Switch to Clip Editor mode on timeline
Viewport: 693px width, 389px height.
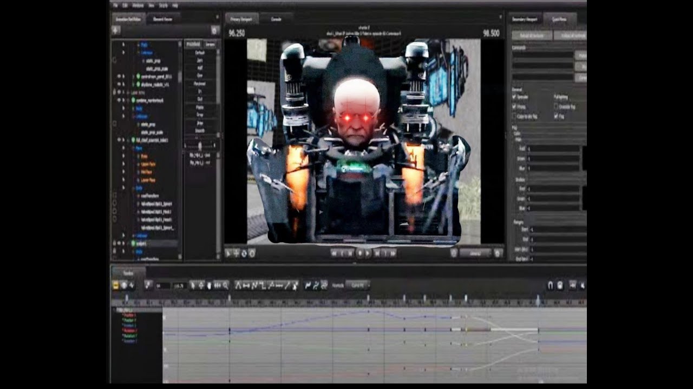(x=116, y=285)
